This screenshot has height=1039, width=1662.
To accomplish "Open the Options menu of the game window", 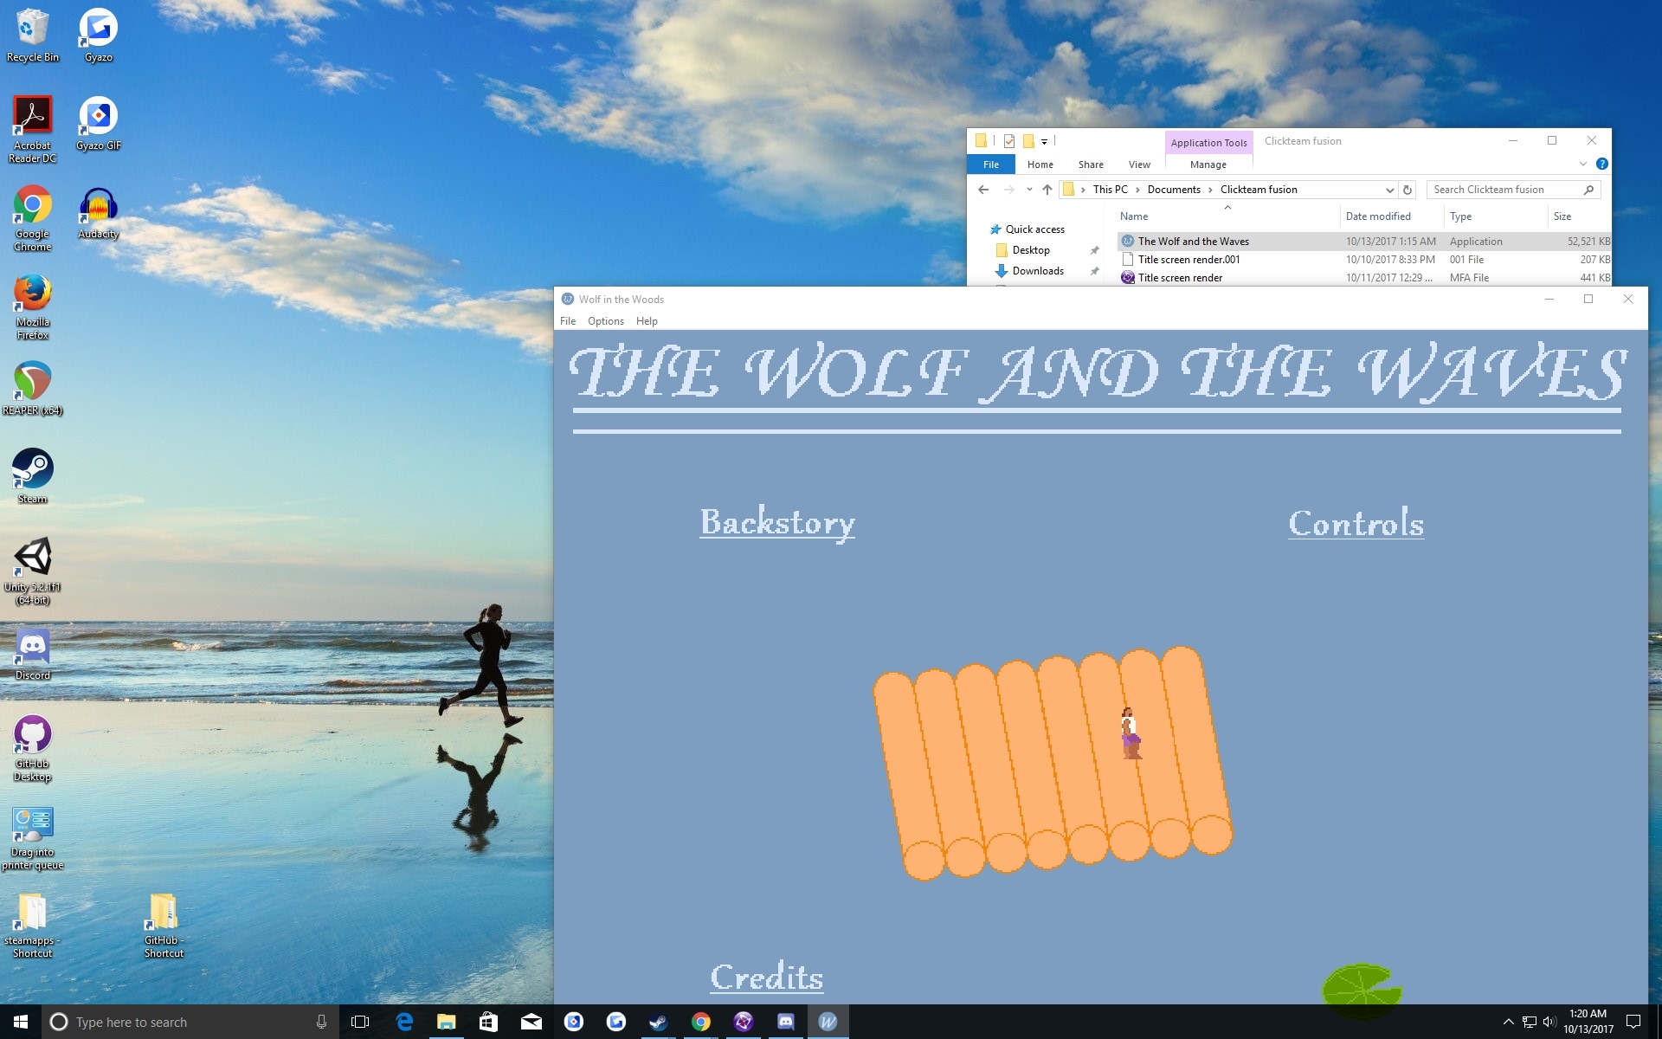I will 605,321.
